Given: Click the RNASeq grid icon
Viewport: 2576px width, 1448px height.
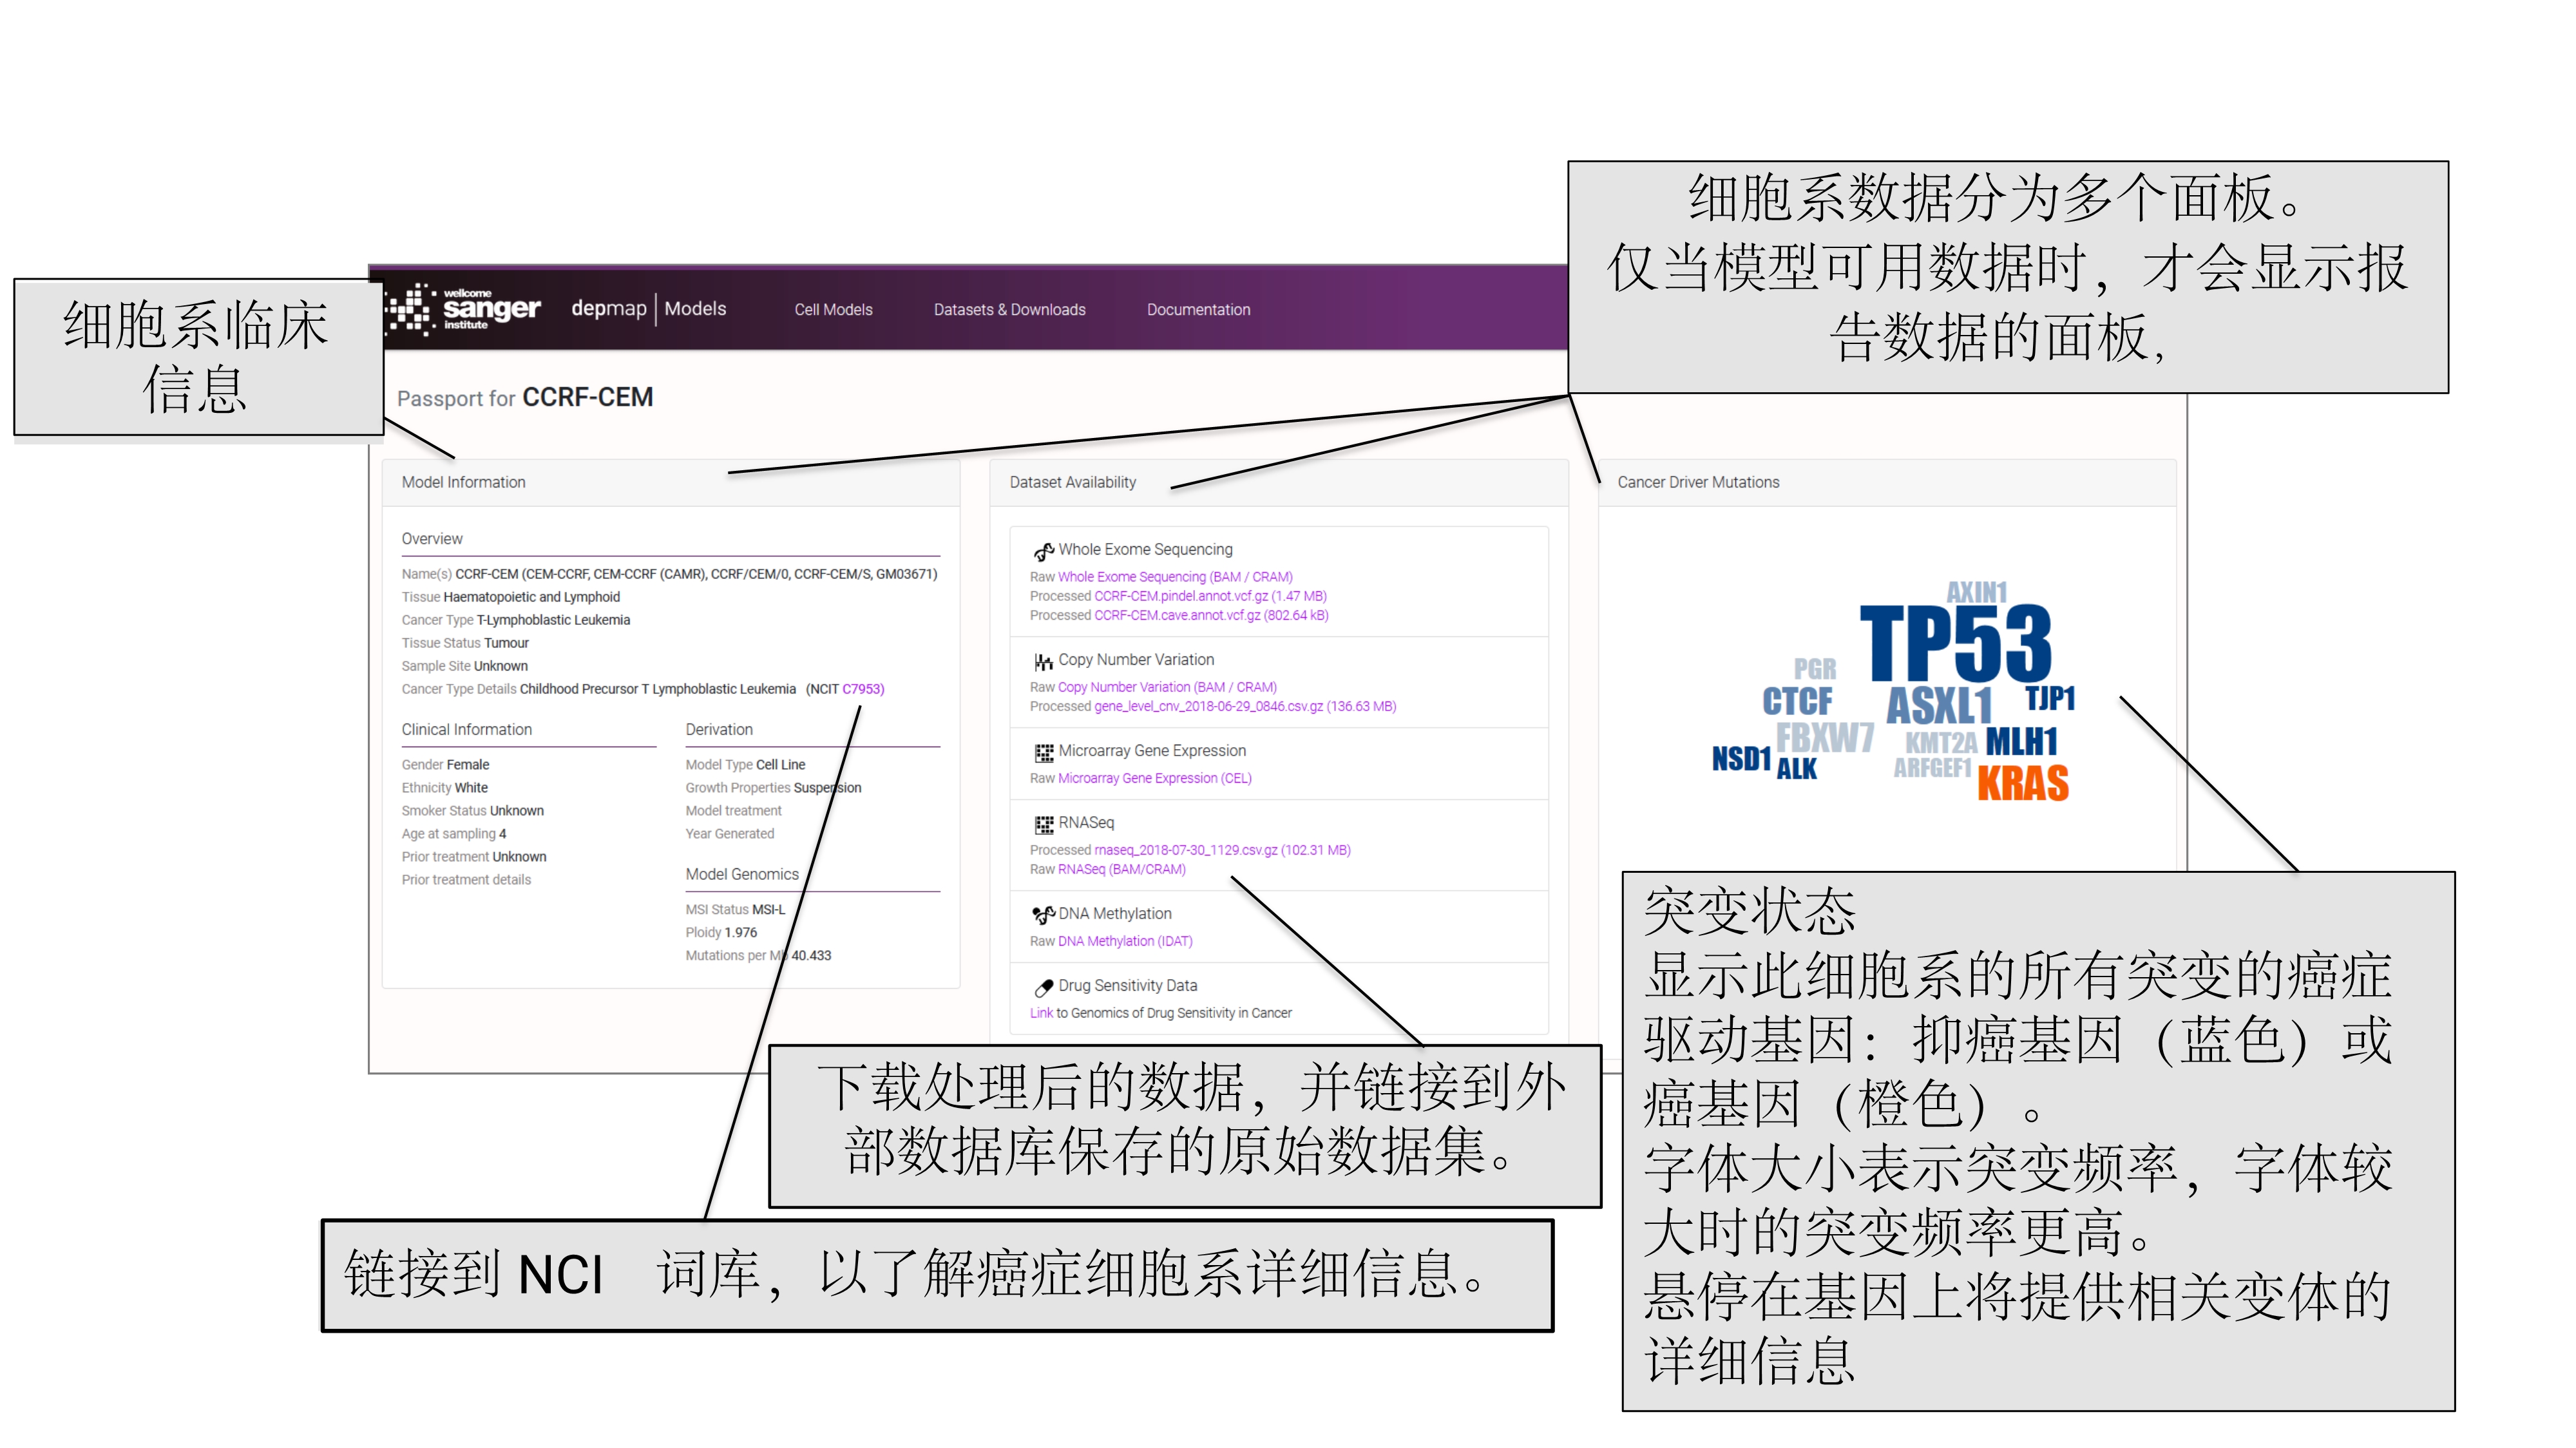Looking at the screenshot, I should pyautogui.click(x=1043, y=824).
